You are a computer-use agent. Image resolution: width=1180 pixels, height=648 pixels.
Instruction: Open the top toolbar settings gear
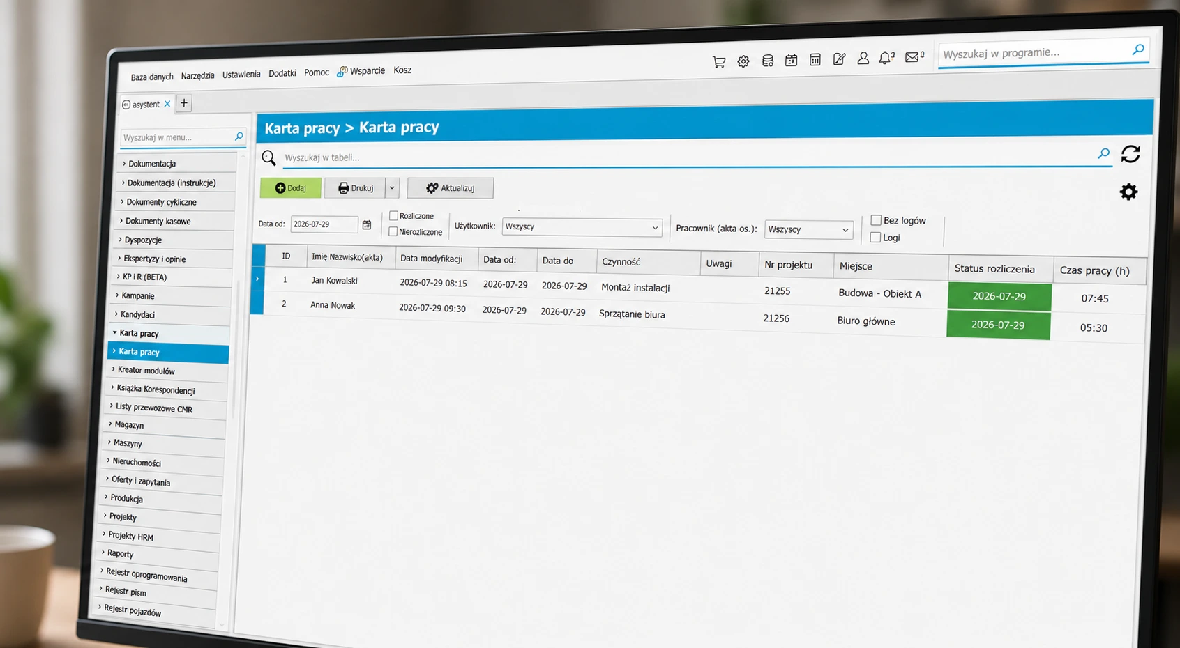tap(743, 61)
